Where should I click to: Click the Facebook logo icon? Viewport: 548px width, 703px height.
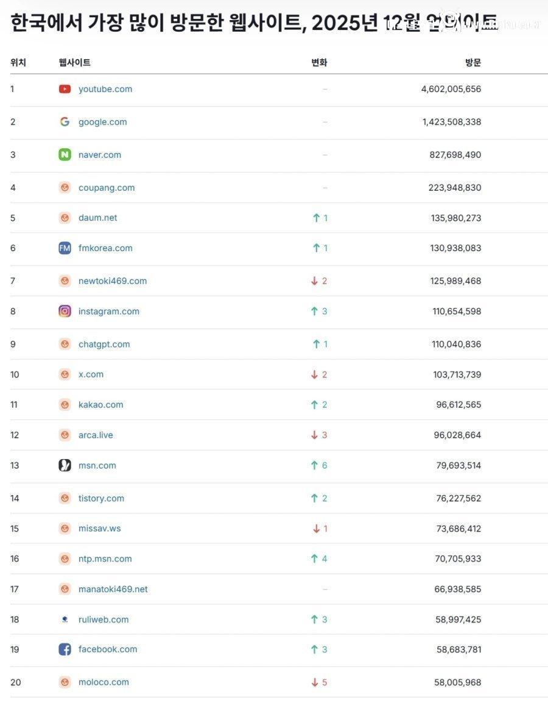(x=65, y=650)
